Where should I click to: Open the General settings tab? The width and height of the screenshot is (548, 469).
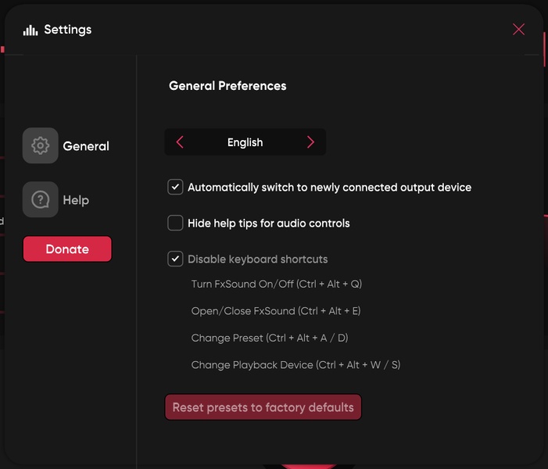click(85, 146)
